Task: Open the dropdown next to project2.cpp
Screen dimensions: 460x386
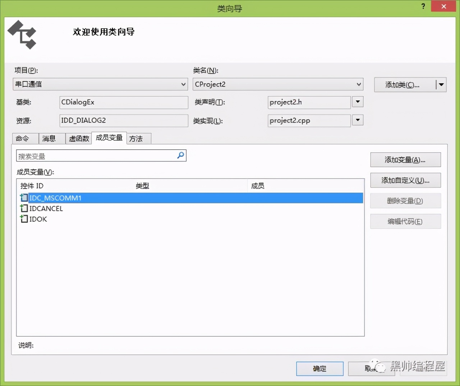Action: coord(357,120)
